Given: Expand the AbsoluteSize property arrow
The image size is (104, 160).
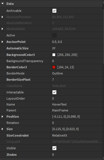Looking at the screenshot, I should 2,29.
